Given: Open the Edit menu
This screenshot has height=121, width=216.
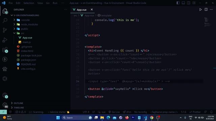Looking at the screenshot, I should (18, 3).
